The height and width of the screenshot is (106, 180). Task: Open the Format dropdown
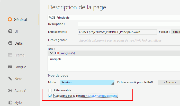coord(175,32)
